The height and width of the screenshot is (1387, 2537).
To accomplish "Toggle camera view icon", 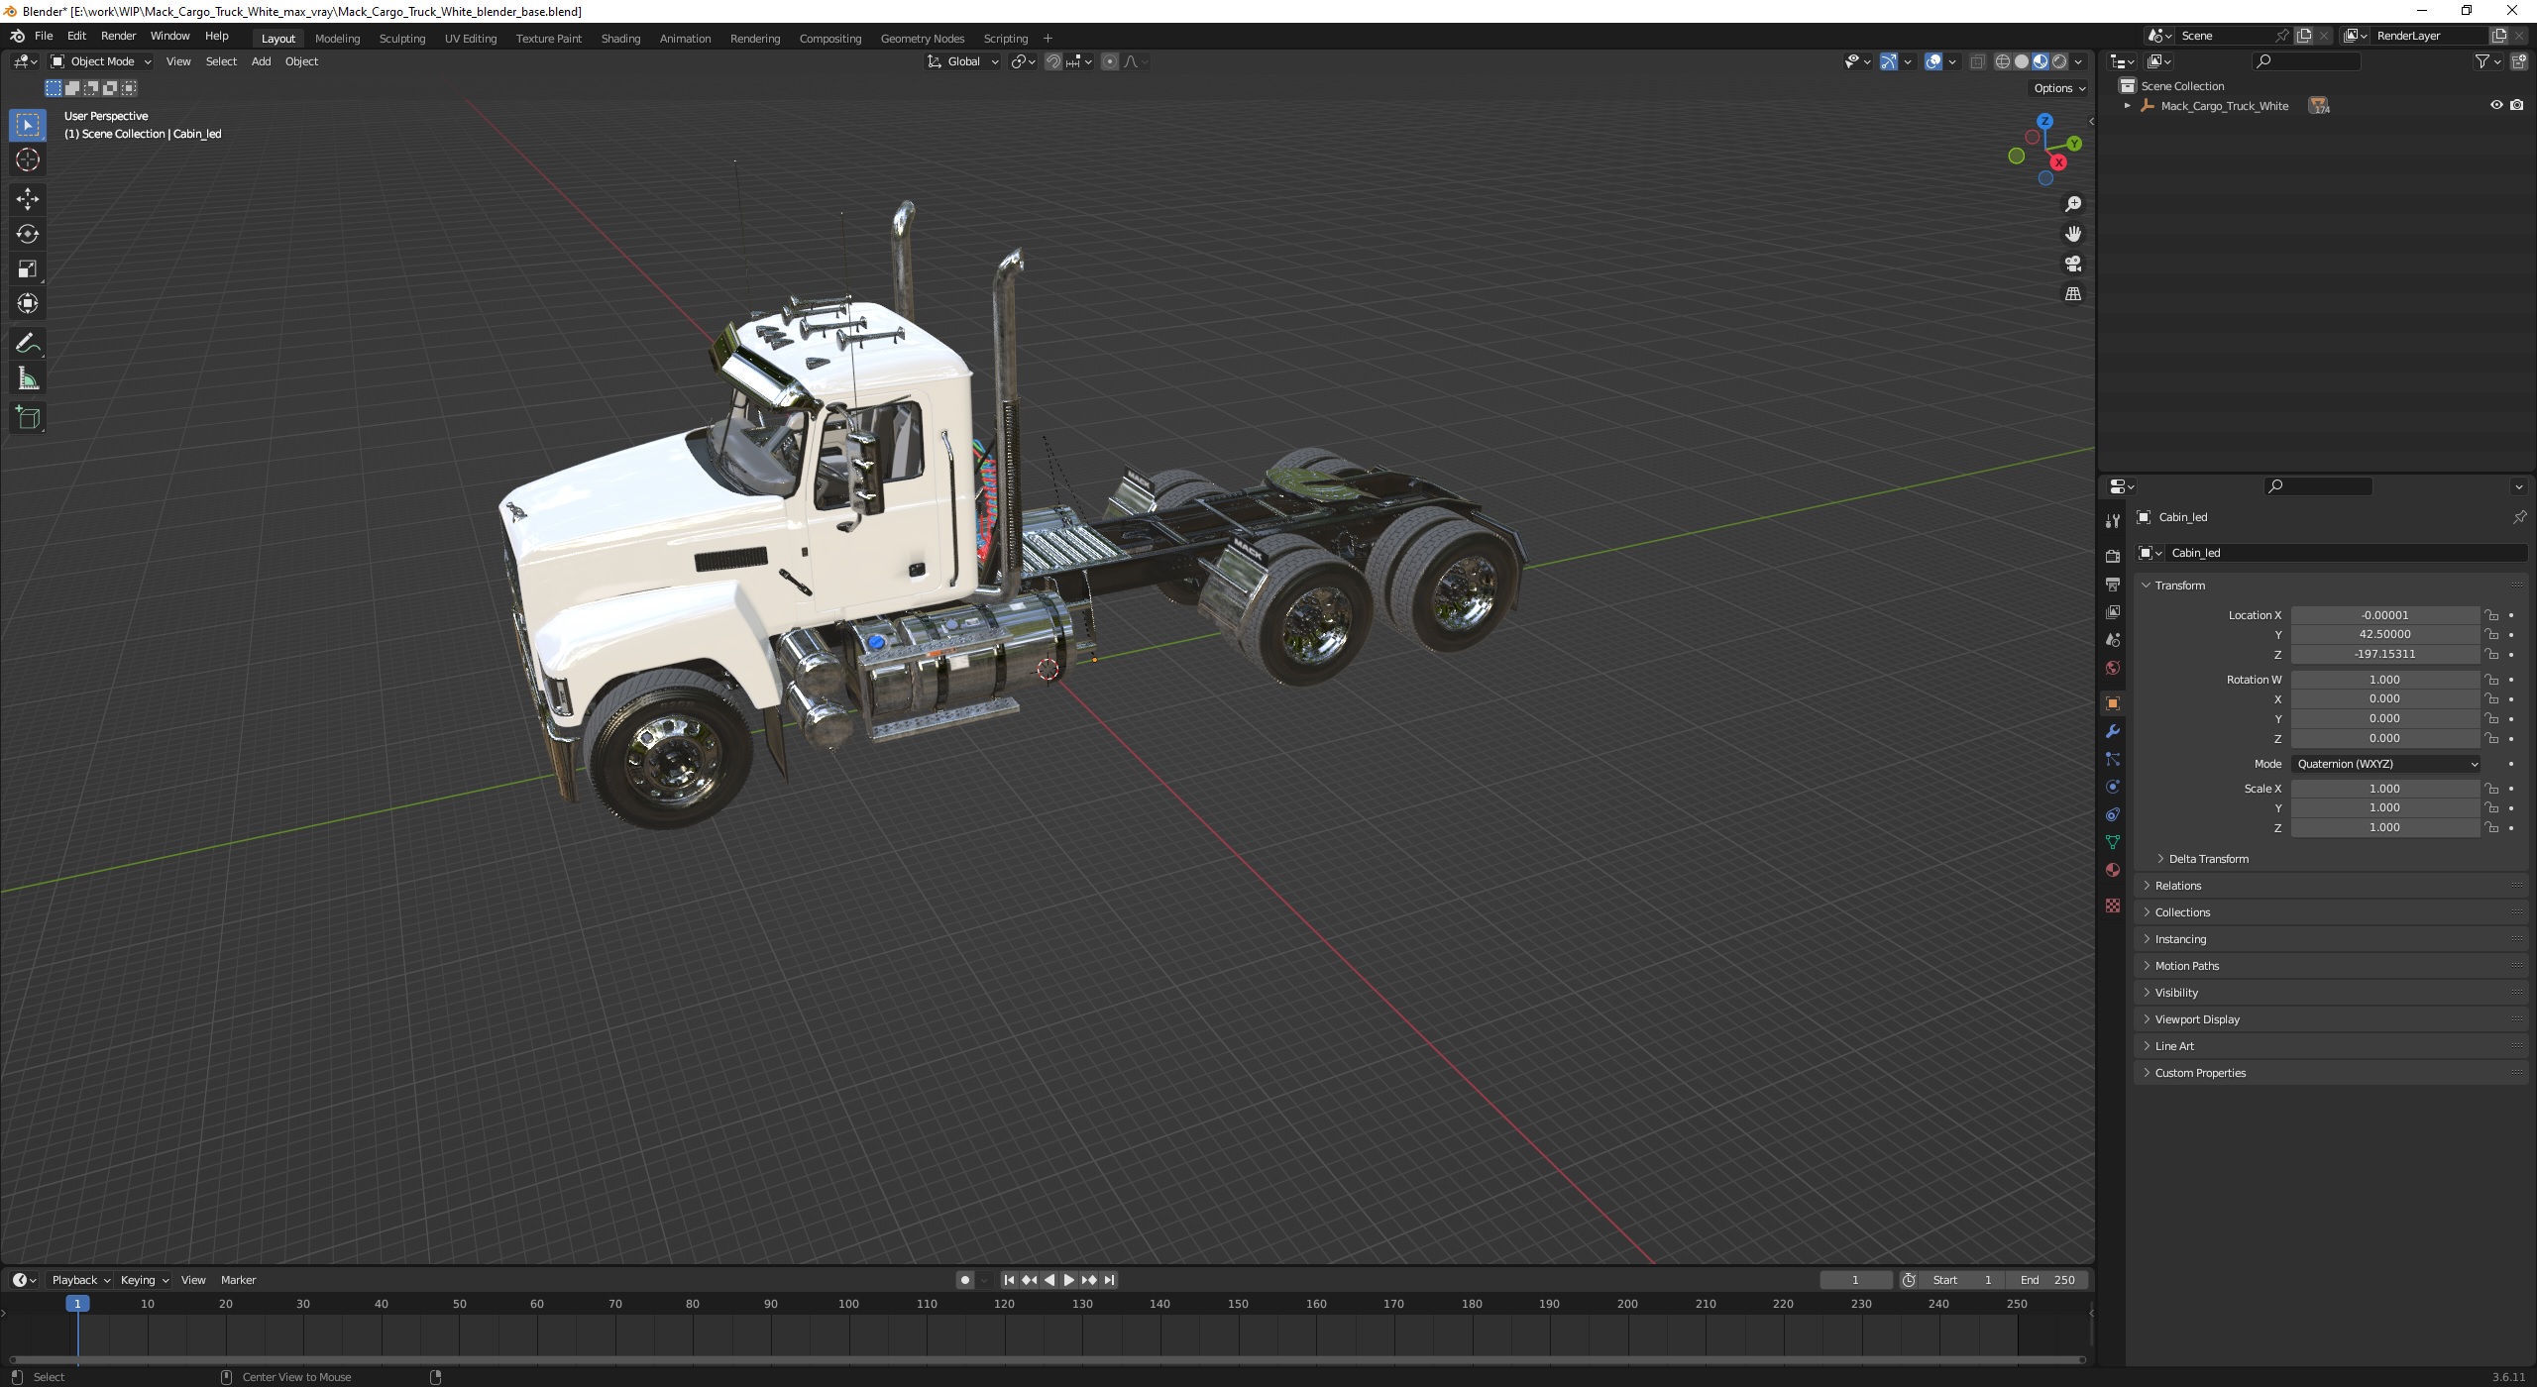I will point(2072,264).
